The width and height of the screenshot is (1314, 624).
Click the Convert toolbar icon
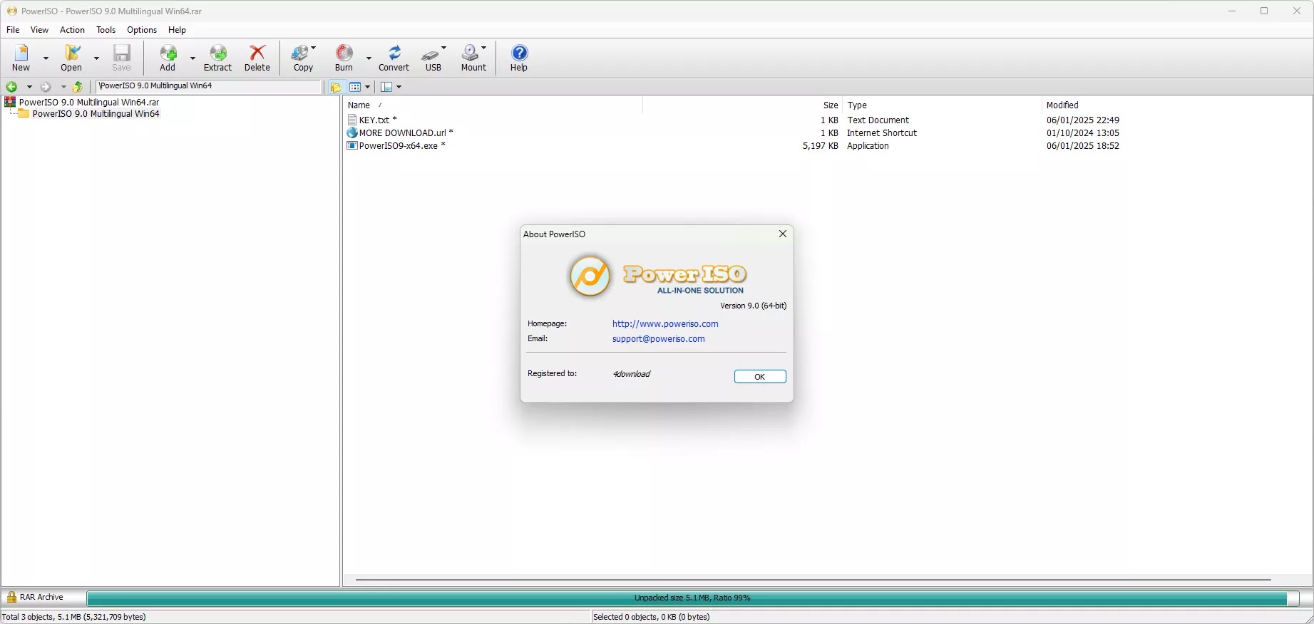click(x=394, y=53)
